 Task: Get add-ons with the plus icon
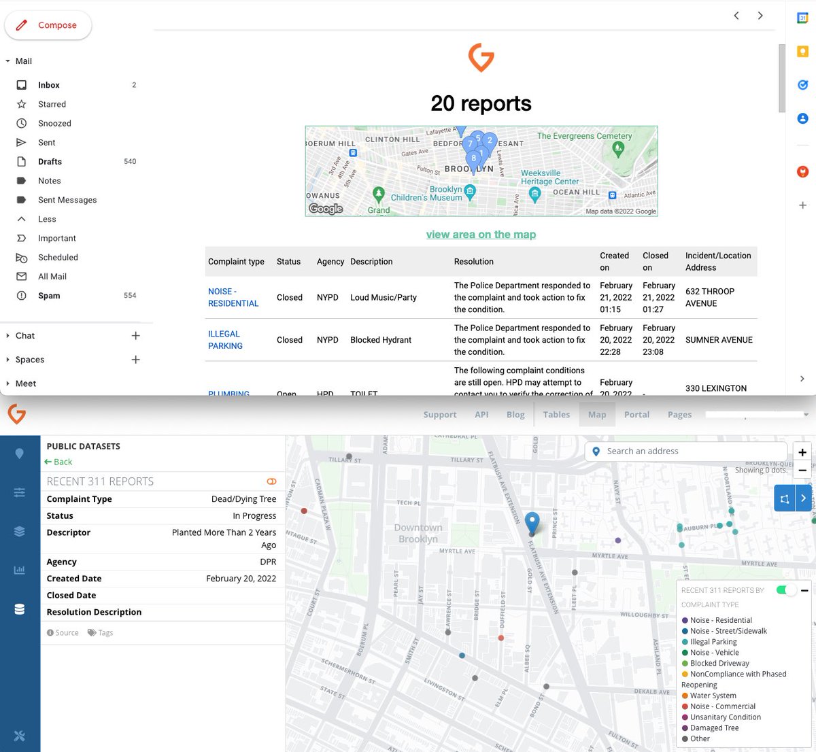pos(802,205)
